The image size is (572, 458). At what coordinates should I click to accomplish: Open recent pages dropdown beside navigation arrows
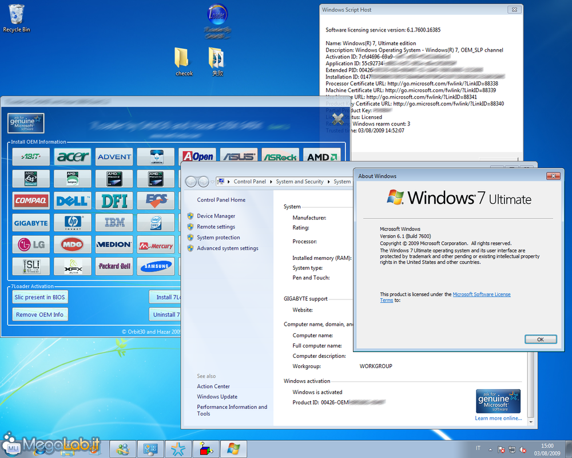tap(212, 181)
